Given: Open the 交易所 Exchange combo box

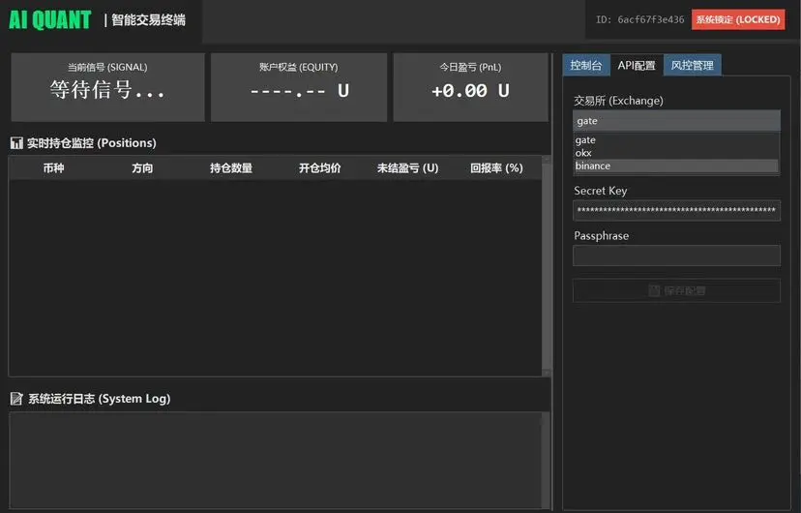Looking at the screenshot, I should point(676,121).
